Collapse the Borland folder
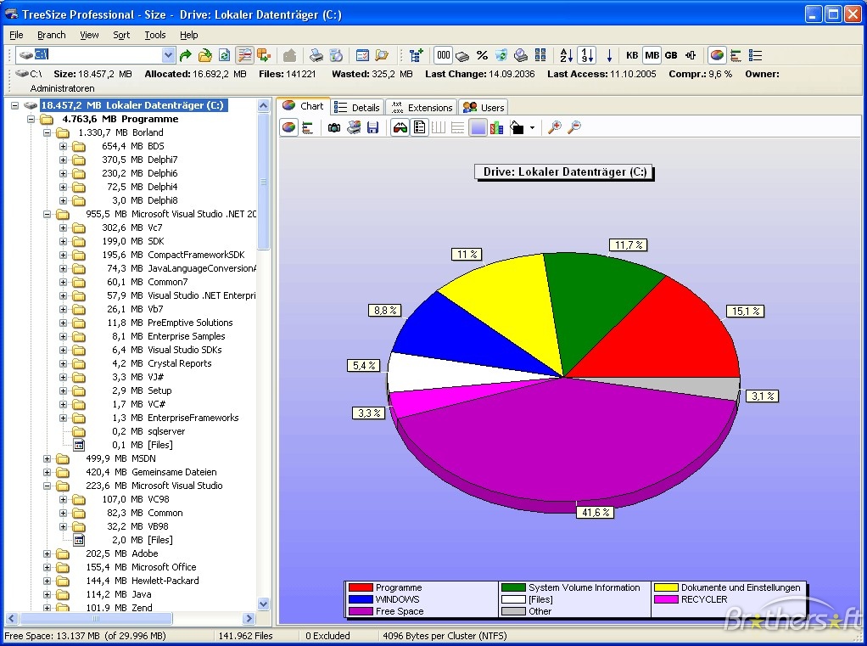 pos(47,132)
